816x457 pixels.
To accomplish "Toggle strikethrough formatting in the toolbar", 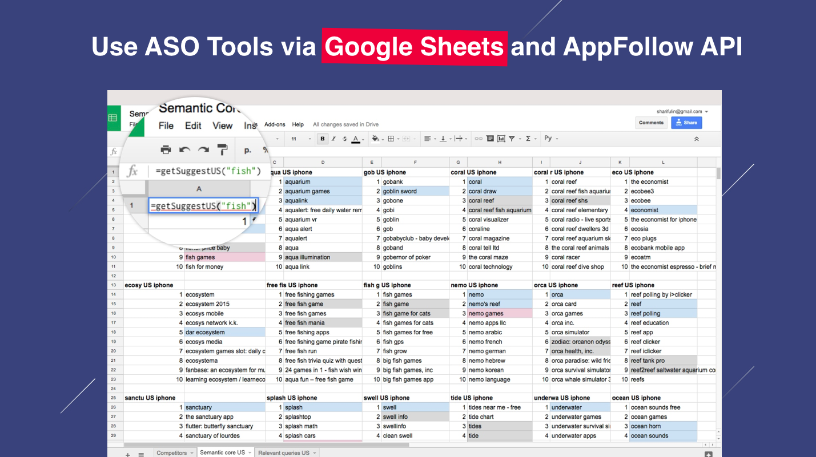I will click(344, 138).
